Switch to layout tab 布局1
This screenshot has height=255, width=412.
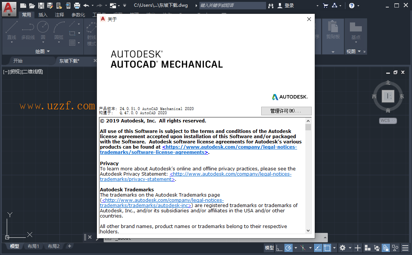33,246
